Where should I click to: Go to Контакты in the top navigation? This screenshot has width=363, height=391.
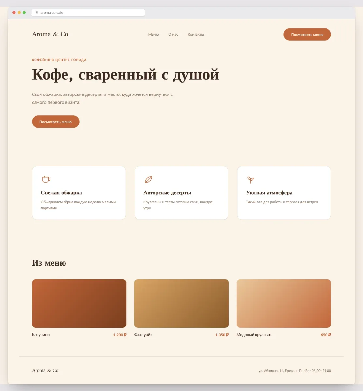click(x=196, y=34)
